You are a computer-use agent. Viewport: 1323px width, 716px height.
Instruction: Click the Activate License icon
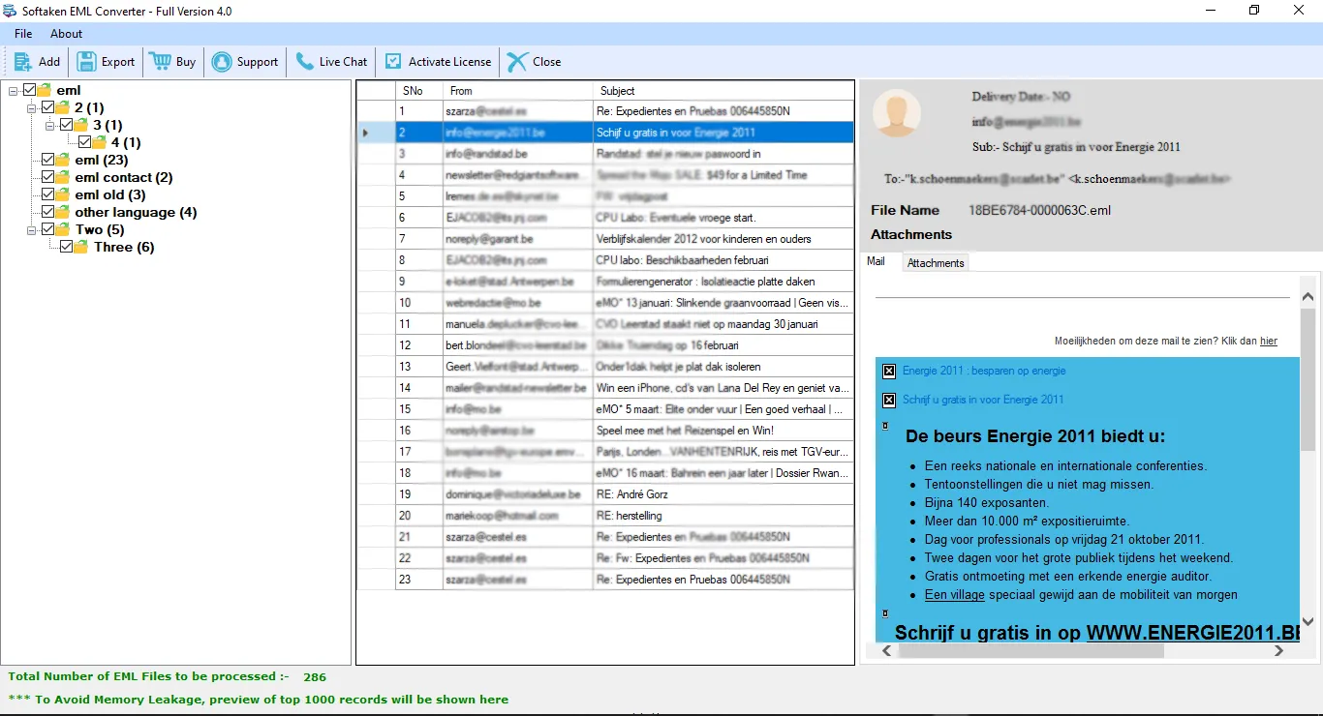click(391, 61)
